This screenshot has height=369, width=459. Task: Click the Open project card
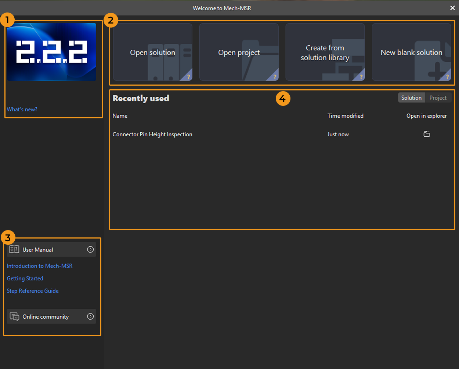pyautogui.click(x=239, y=52)
